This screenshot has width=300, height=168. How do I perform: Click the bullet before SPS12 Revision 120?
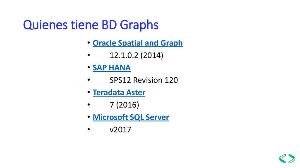point(88,80)
